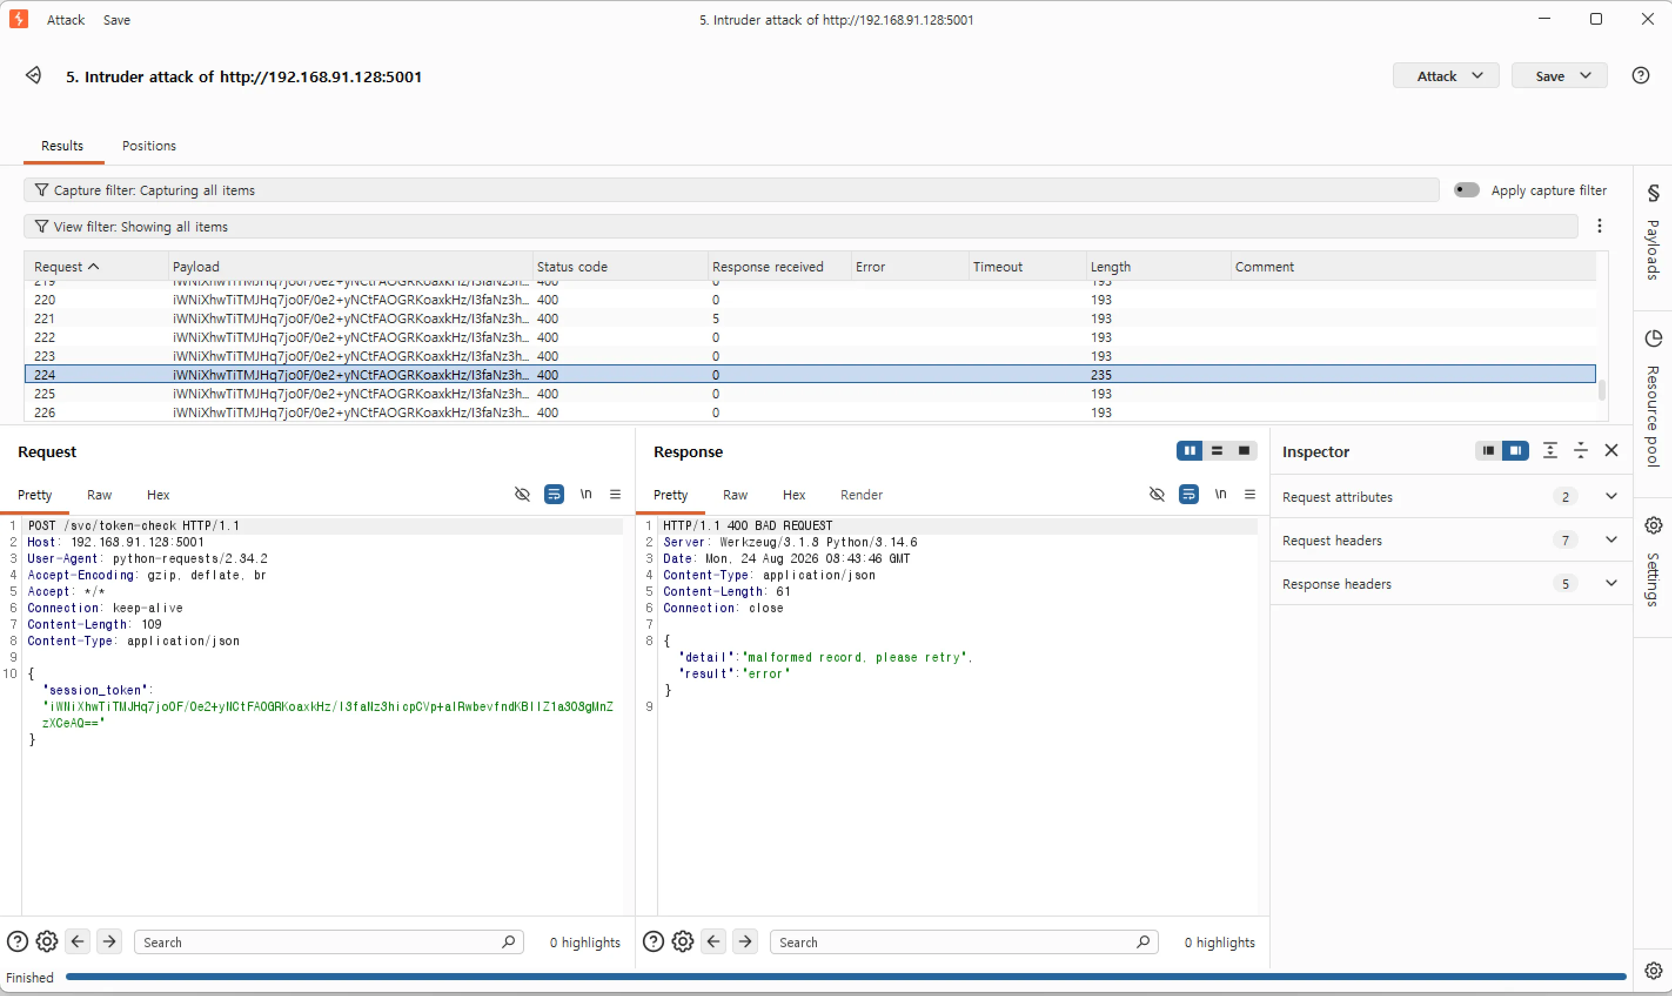Viewport: 1672px width, 996px height.
Task: Open the Settings side panel gear icon
Action: (x=1653, y=525)
